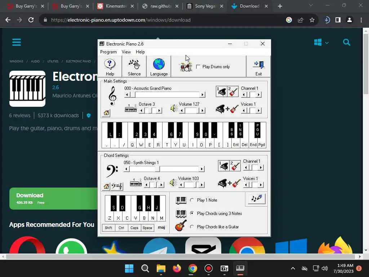
Task: Open the View menu
Action: click(126, 52)
